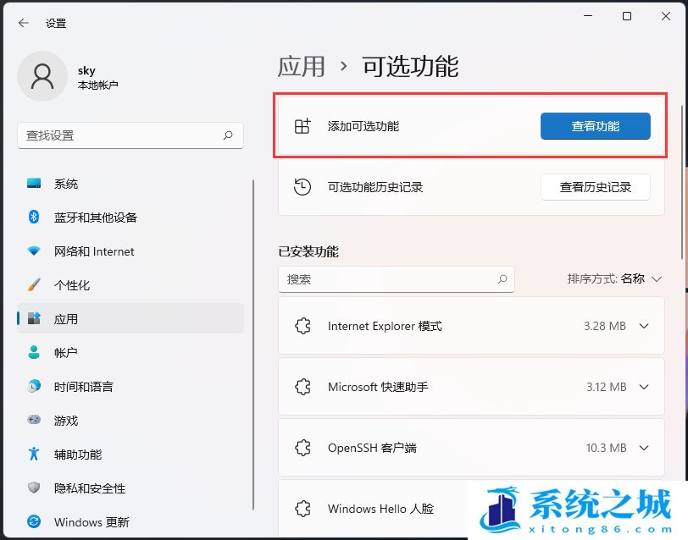Click the Internet Explorer 模式 puzzle icon

click(302, 326)
